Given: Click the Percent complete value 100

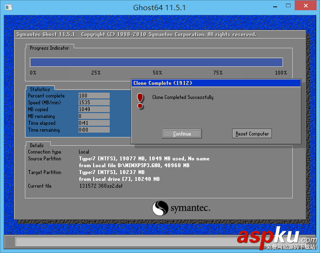Looking at the screenshot, I should (x=94, y=96).
